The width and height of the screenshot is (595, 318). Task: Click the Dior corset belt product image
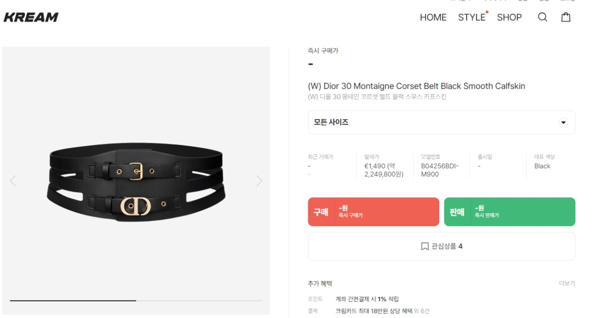(135, 181)
